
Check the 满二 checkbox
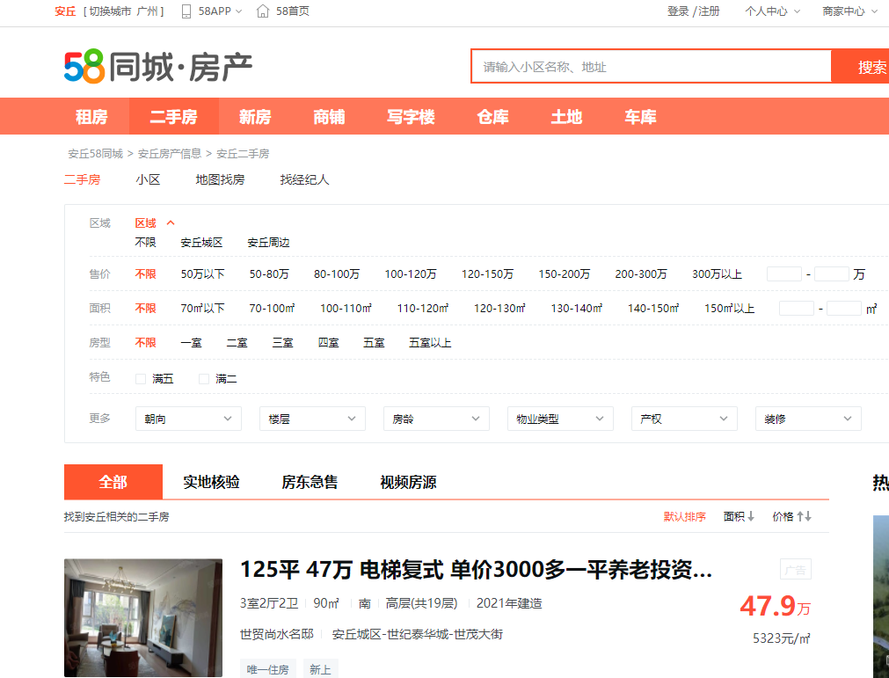click(x=204, y=379)
